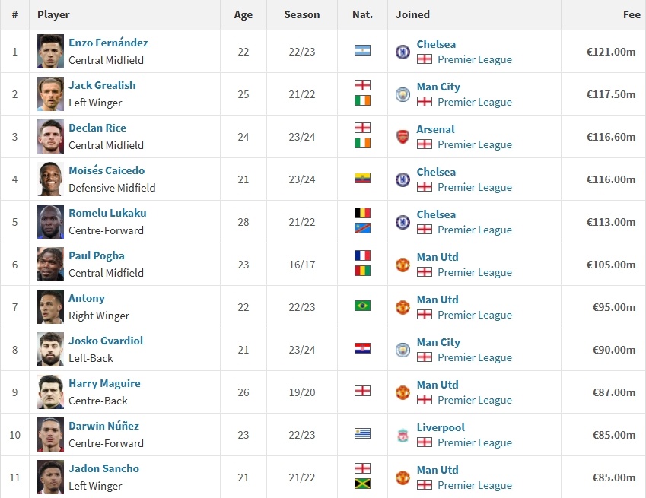Sort table by Season column header
This screenshot has height=498, width=646.
tap(302, 14)
